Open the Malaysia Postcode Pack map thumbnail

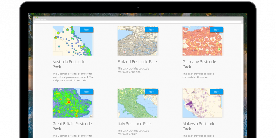tap(202, 103)
